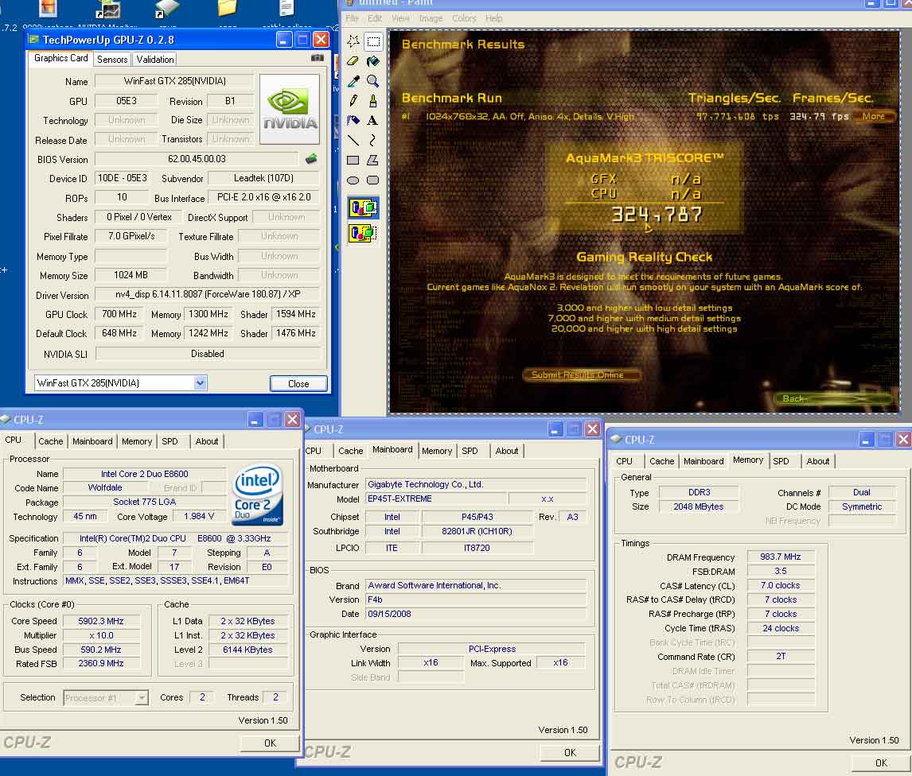Image resolution: width=912 pixels, height=776 pixels.
Task: Click OK in the memory CPU-Z window
Action: tap(881, 762)
